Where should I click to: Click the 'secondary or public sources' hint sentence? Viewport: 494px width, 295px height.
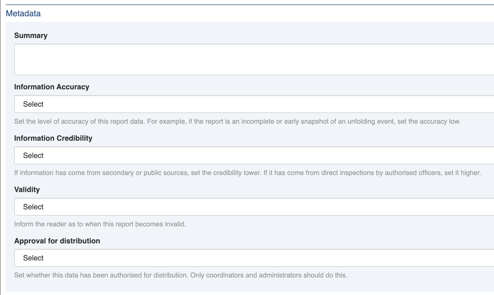click(138, 173)
